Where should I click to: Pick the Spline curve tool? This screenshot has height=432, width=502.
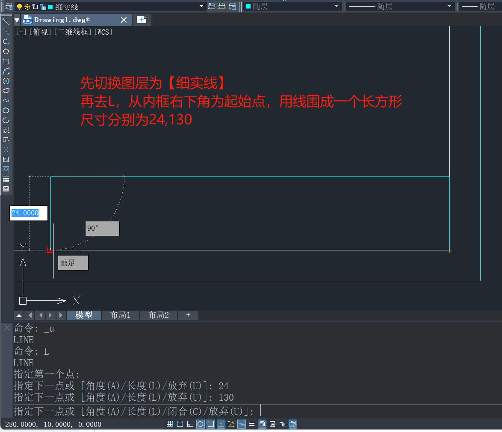[x=6, y=100]
